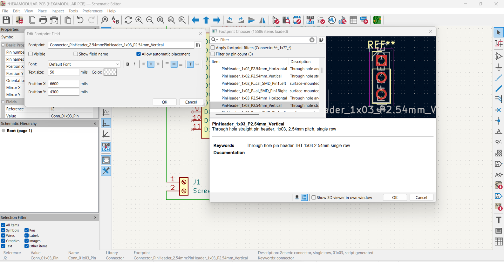Run the Electrical Rules Checker

click(321, 20)
